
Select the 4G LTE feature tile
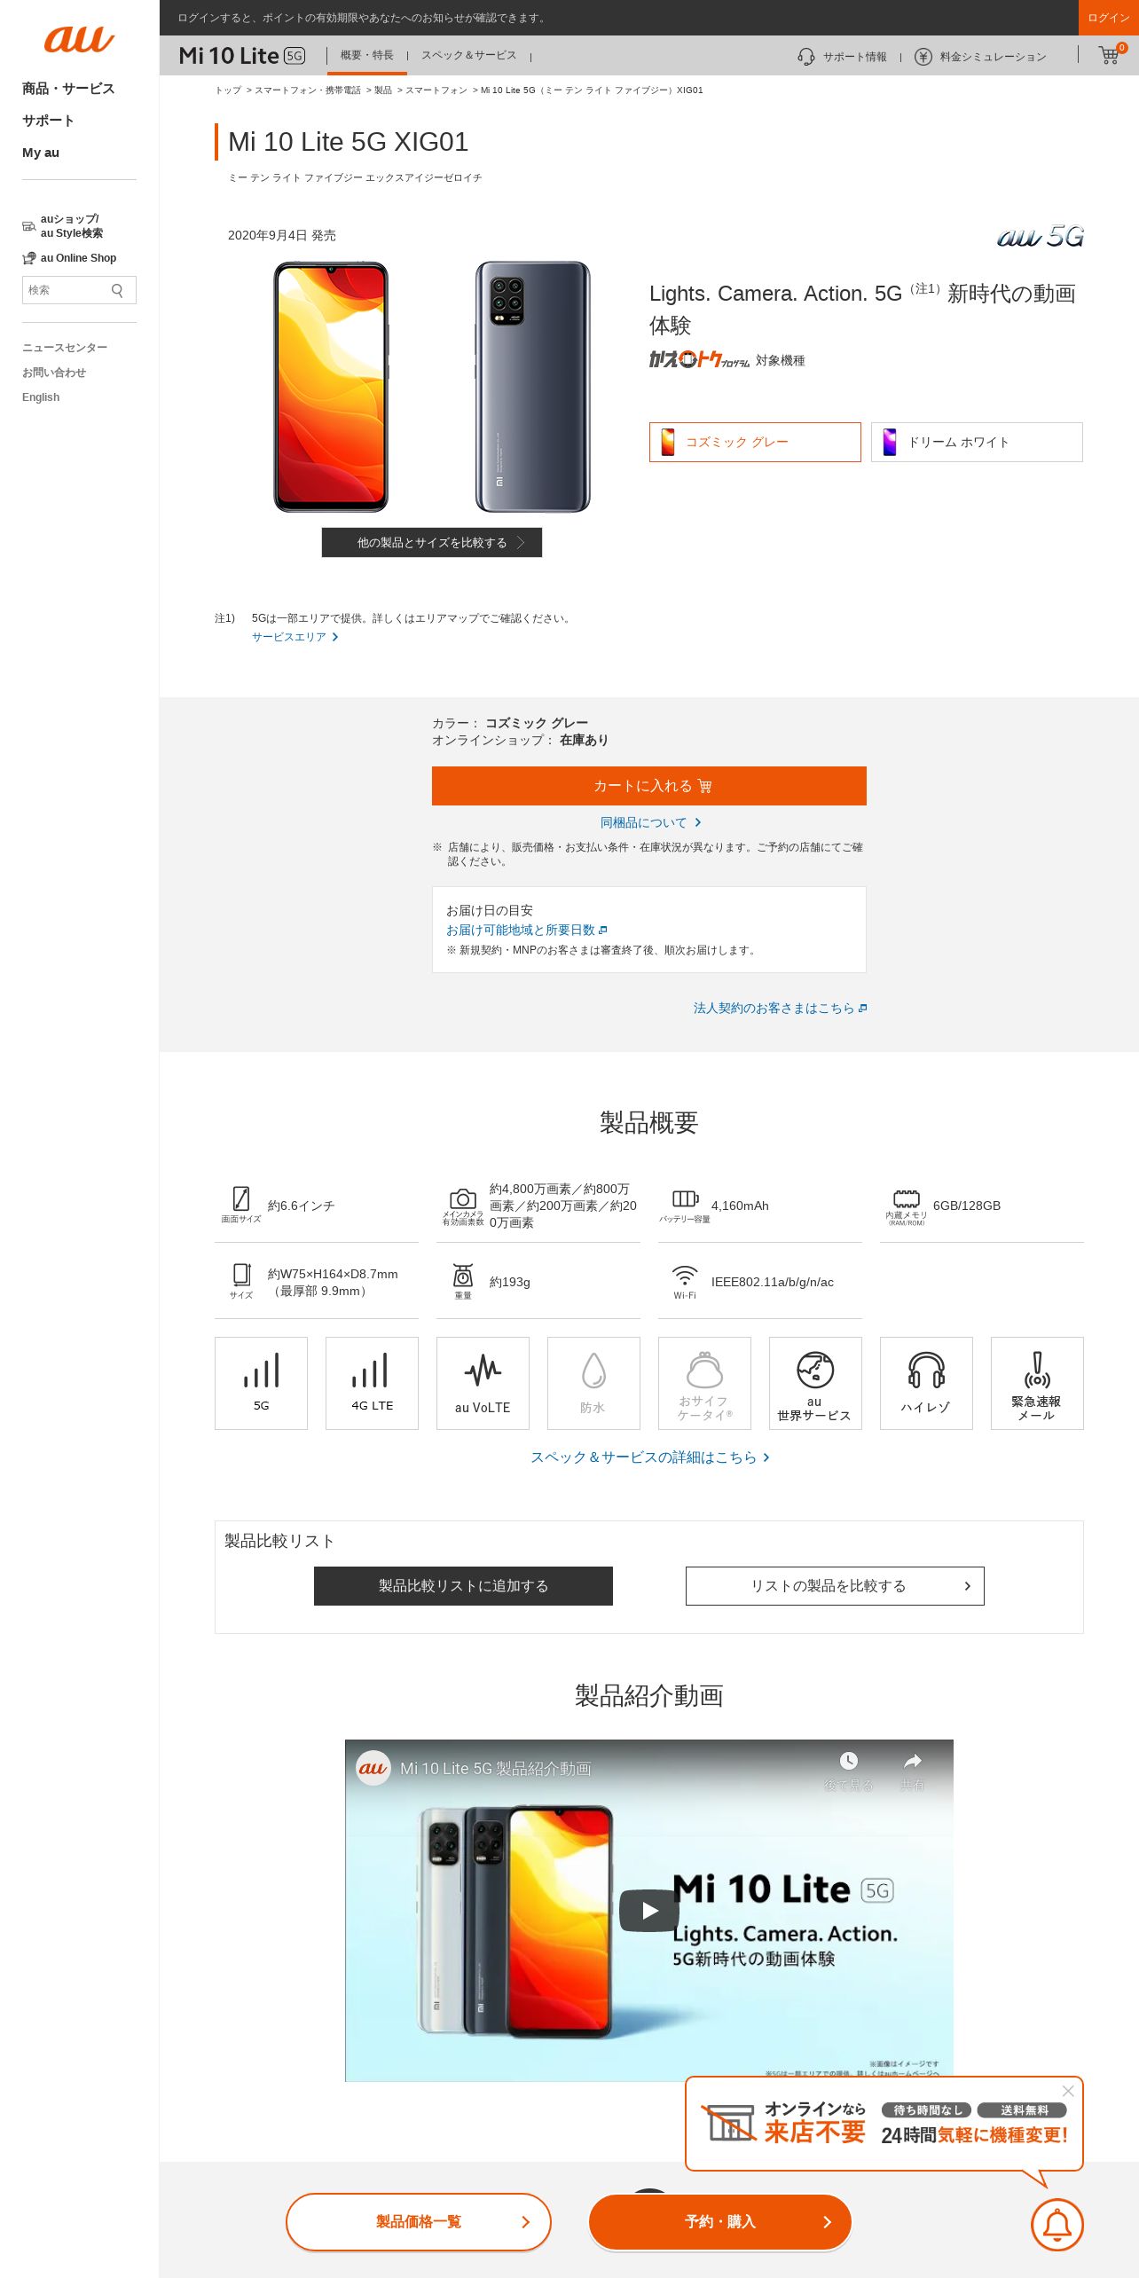(372, 1383)
